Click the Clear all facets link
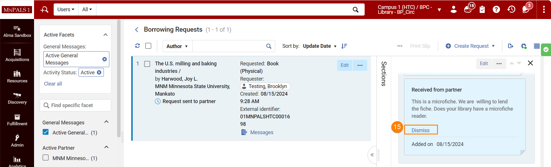This screenshot has width=551, height=167. 53,84
